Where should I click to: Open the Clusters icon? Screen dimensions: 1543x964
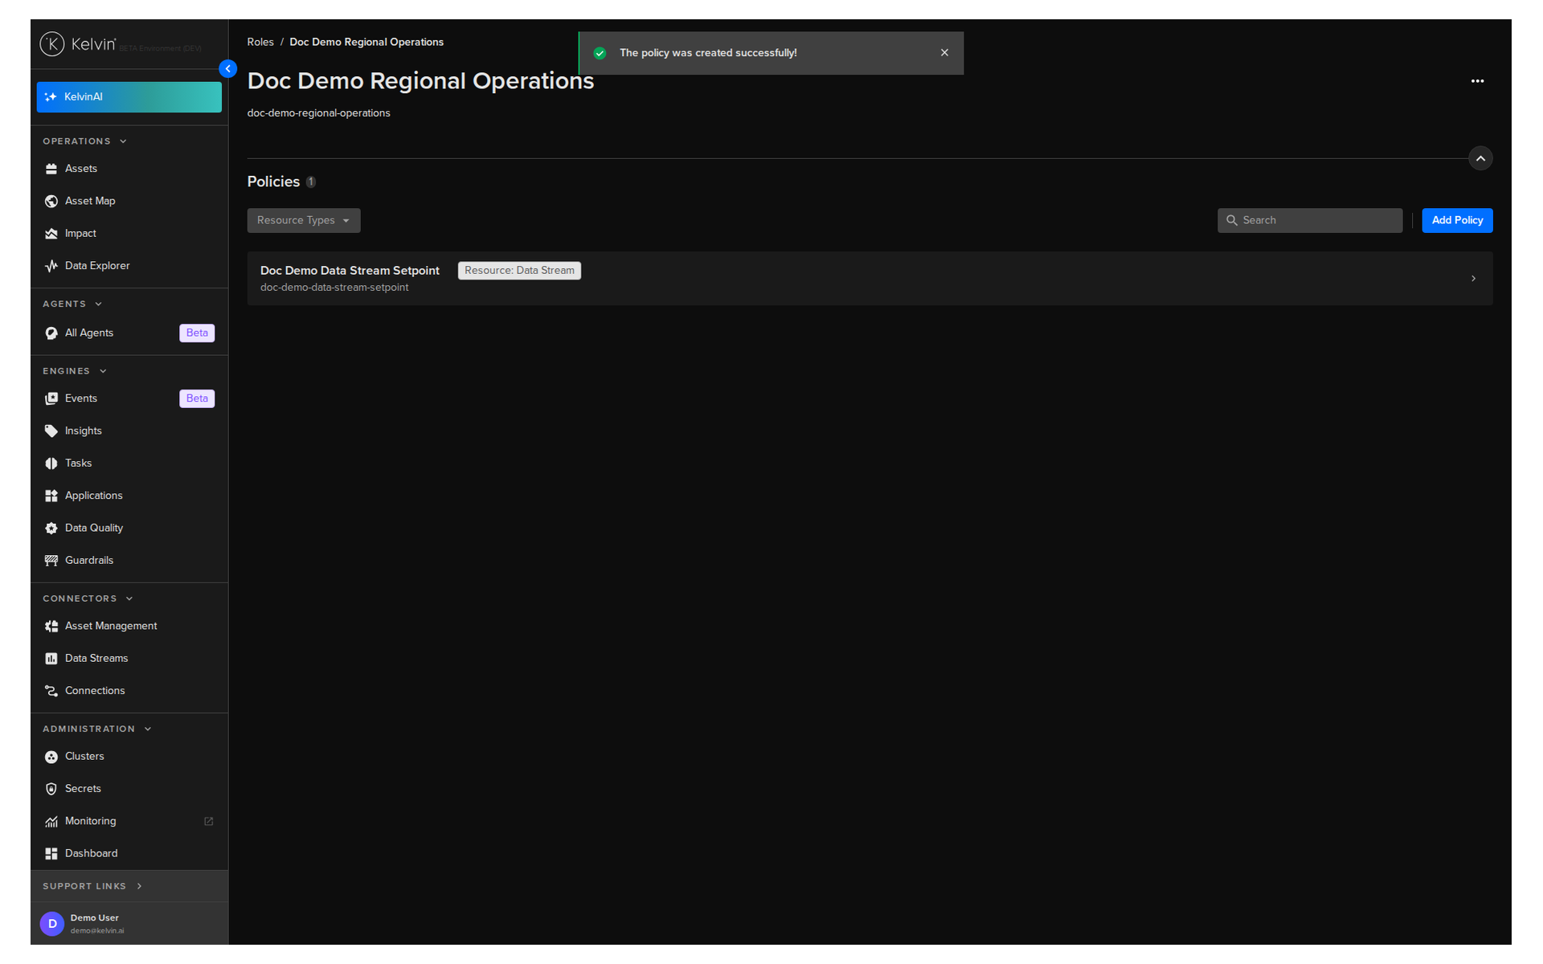[x=51, y=757]
